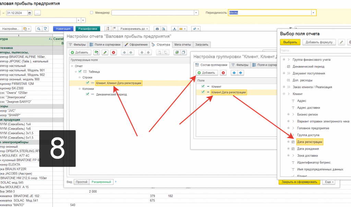Toggle the Динамический период column checkbox
351x207 pixels.
[87, 94]
